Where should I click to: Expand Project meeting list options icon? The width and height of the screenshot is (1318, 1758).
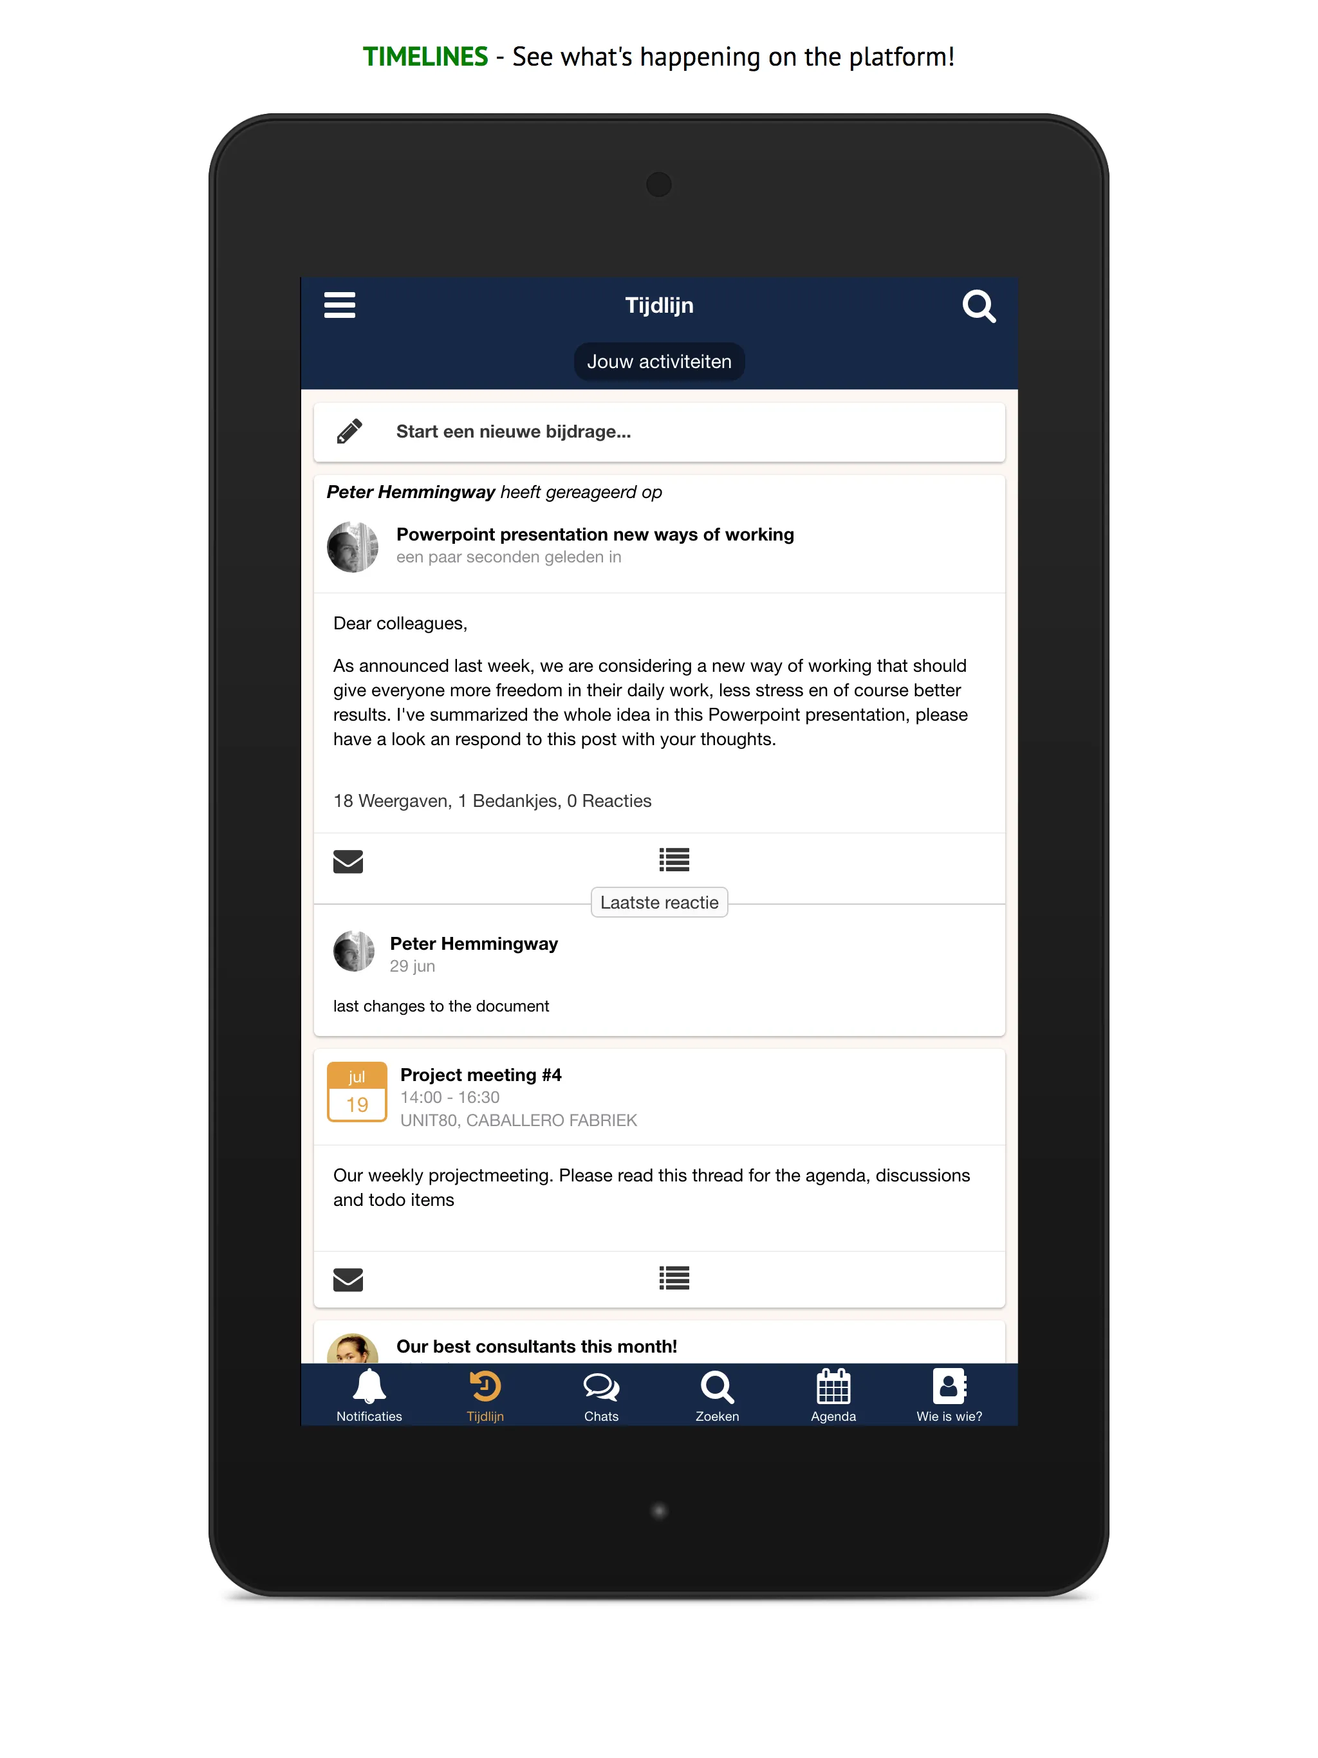674,1275
